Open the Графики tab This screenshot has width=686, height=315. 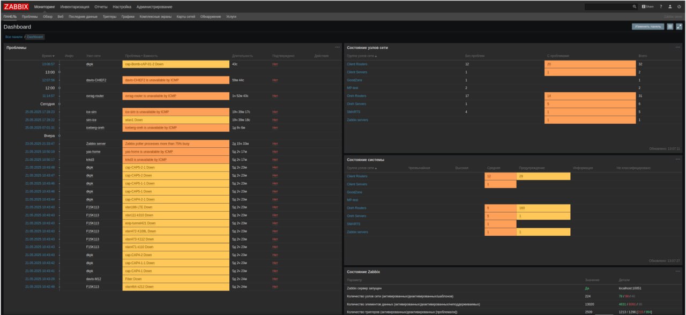[x=128, y=17]
